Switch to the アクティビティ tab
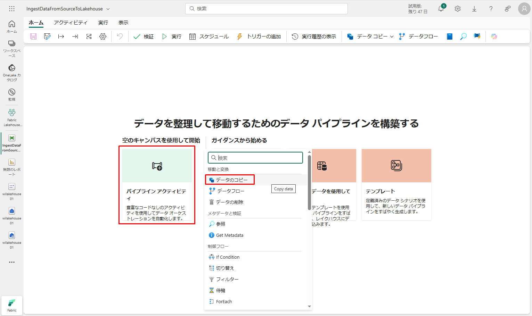Screen dimensions: 532x316 click(71, 23)
